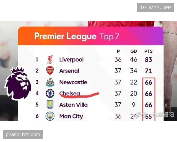Click the Premier League lion logo
This screenshot has width=177, height=142.
[18, 83]
